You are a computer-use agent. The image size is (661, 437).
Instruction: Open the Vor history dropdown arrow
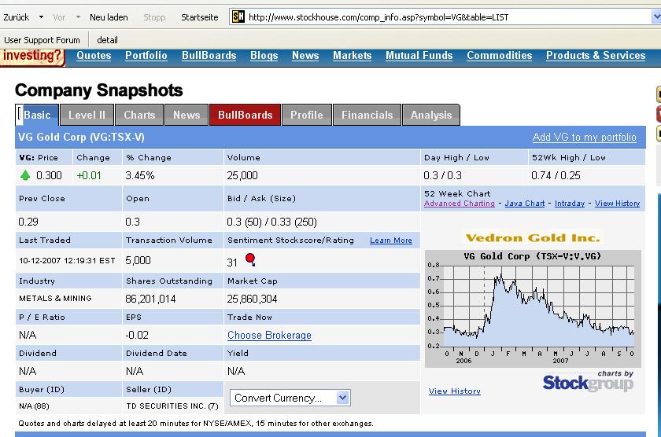coord(78,17)
